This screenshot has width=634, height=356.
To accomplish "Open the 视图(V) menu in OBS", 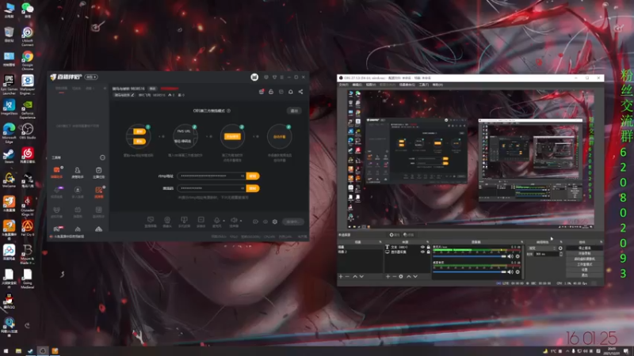I will (x=371, y=85).
